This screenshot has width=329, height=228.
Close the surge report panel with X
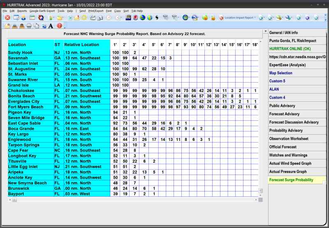click(x=265, y=31)
